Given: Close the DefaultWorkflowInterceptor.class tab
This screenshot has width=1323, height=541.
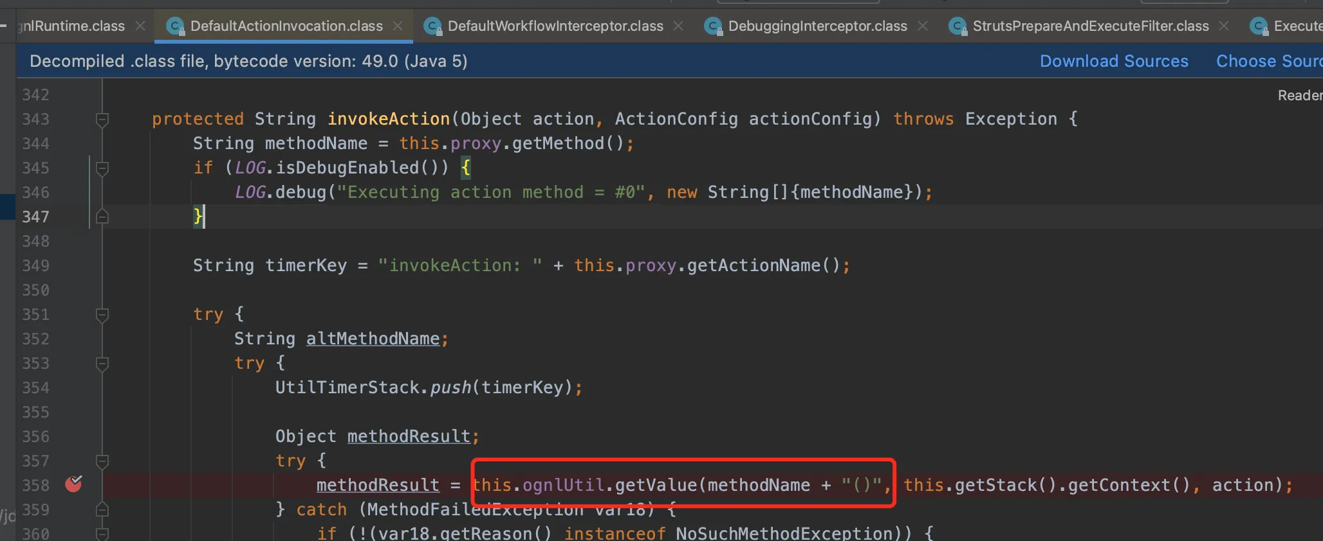Looking at the screenshot, I should pyautogui.click(x=678, y=26).
